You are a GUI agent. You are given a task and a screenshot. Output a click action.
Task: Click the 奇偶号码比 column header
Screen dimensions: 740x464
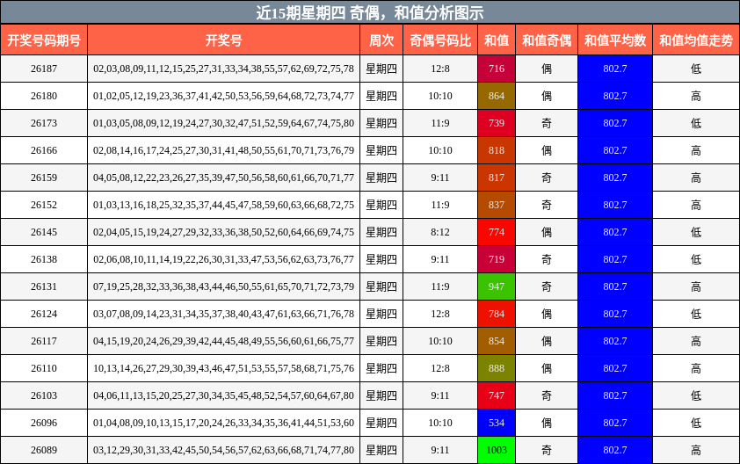pos(440,40)
